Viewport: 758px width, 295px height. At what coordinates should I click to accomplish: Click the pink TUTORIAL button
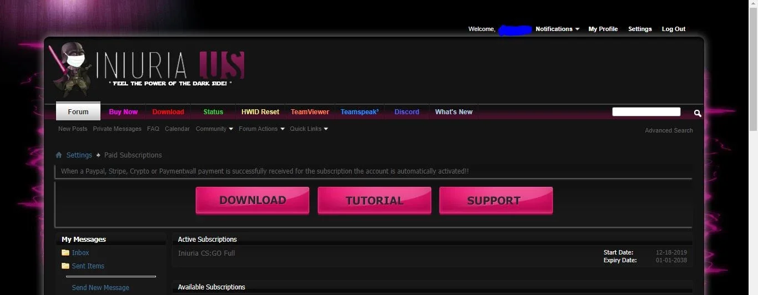coord(375,200)
